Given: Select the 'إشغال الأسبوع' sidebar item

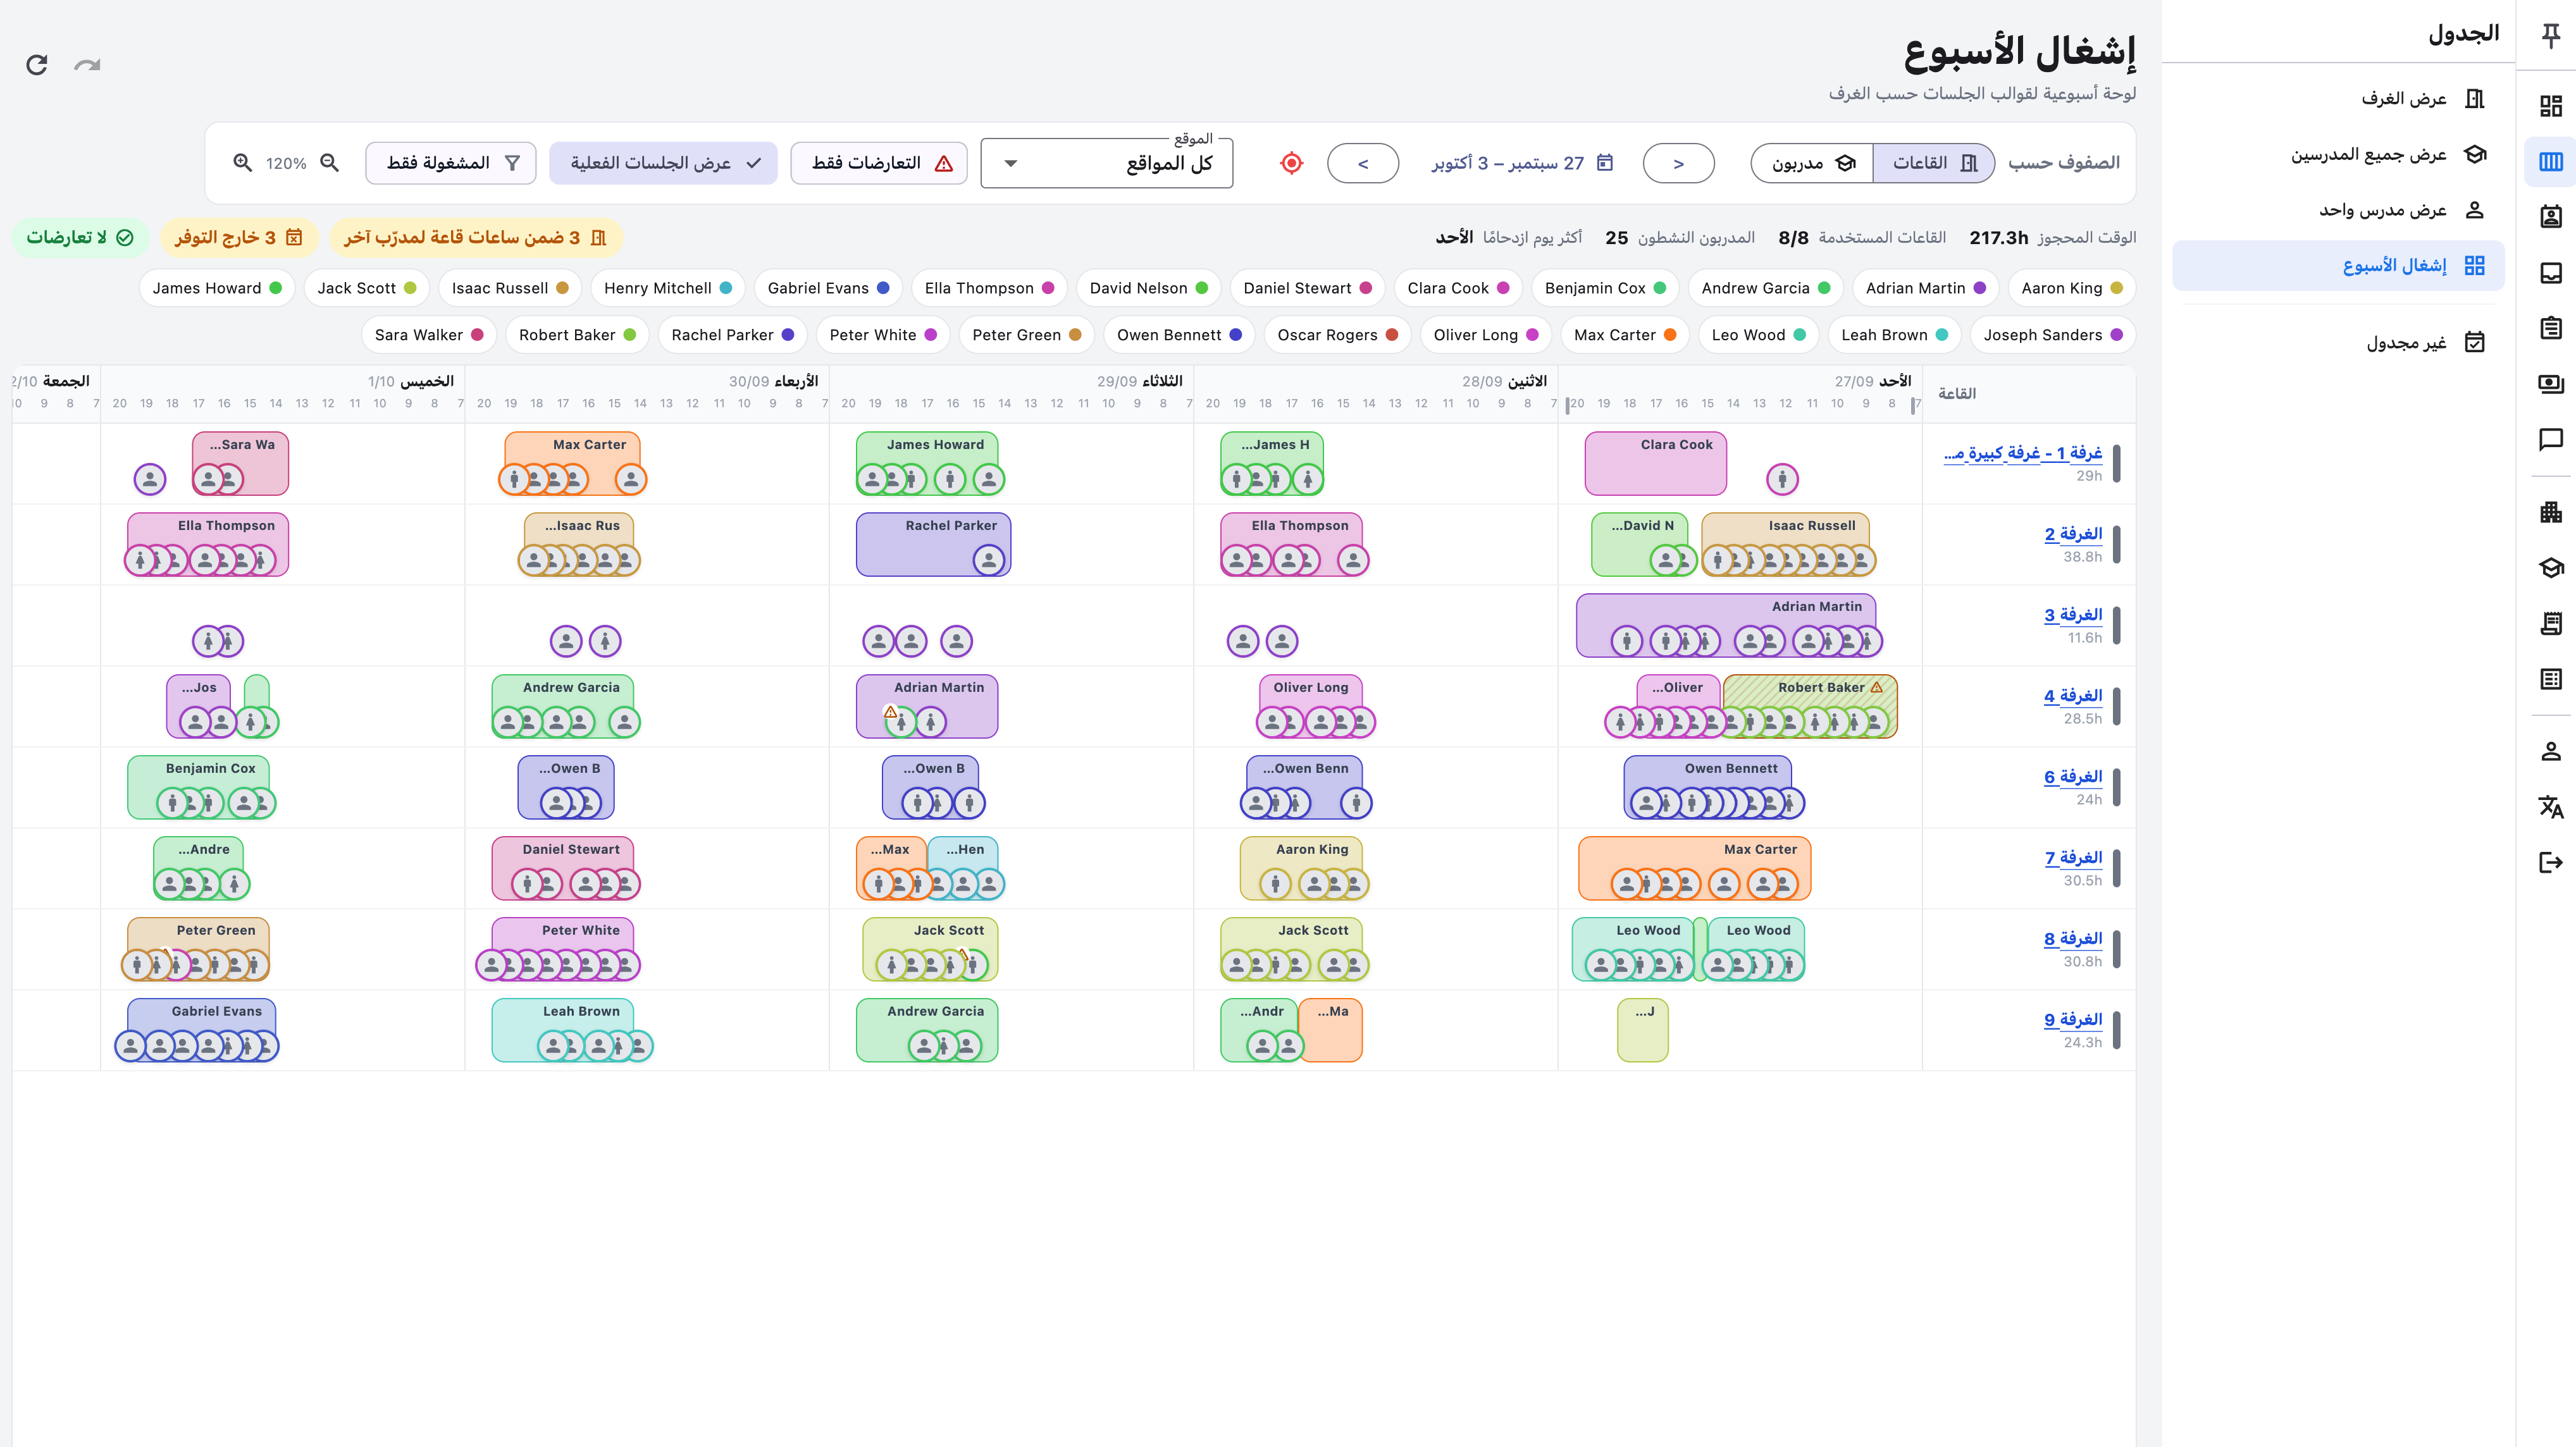Looking at the screenshot, I should point(2338,266).
